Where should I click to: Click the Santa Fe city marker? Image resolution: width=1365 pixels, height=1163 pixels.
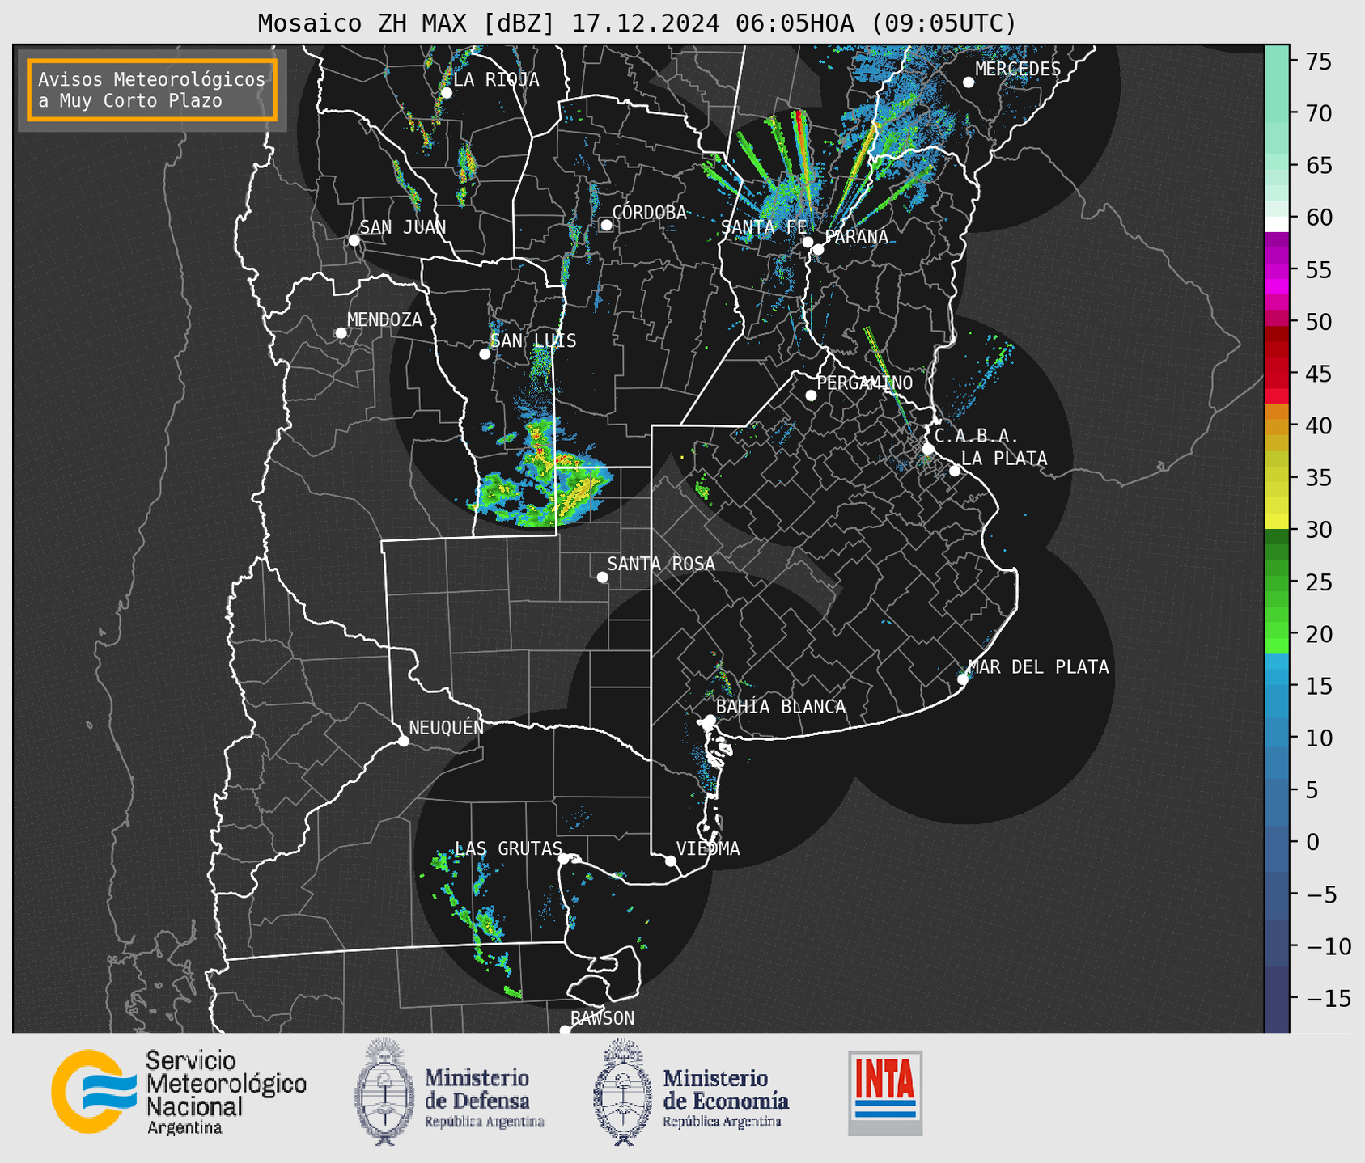[x=808, y=242]
